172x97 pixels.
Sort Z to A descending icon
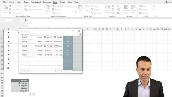(76, 11)
